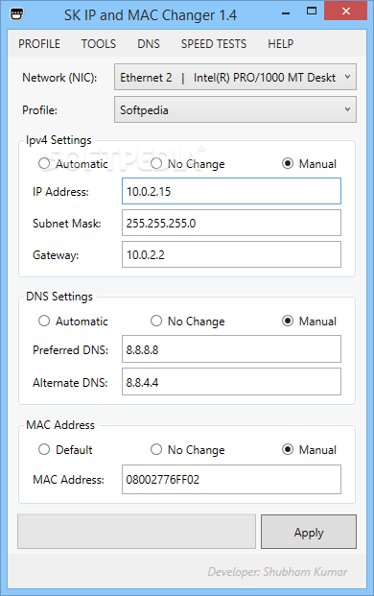Viewport: 374px width, 596px height.
Task: Click the app icon in the title bar
Action: coord(16,14)
